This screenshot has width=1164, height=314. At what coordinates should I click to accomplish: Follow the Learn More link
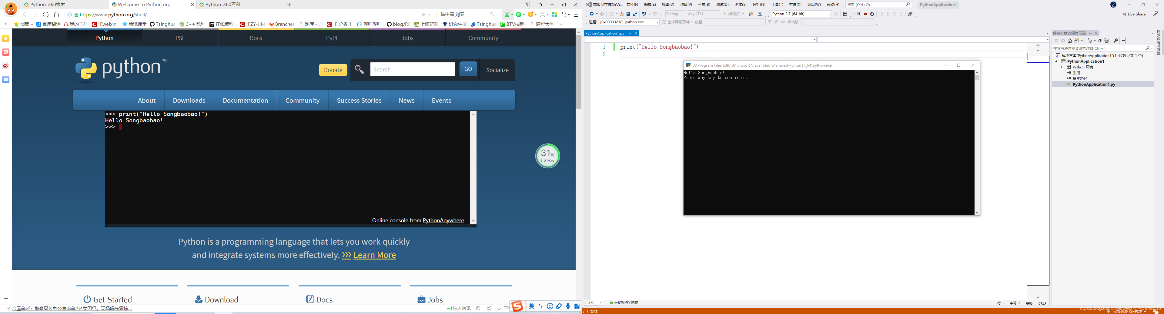pyautogui.click(x=375, y=255)
